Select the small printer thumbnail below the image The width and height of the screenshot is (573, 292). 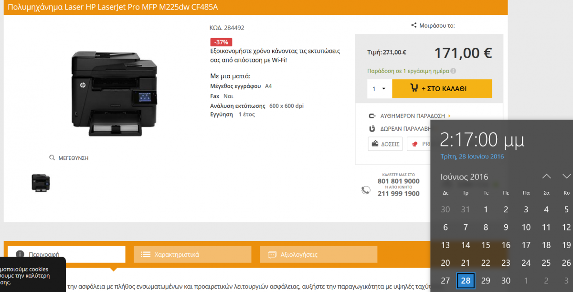point(41,182)
